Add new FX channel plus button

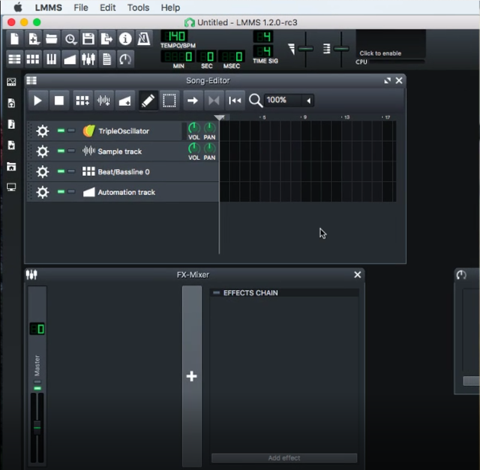(x=191, y=376)
